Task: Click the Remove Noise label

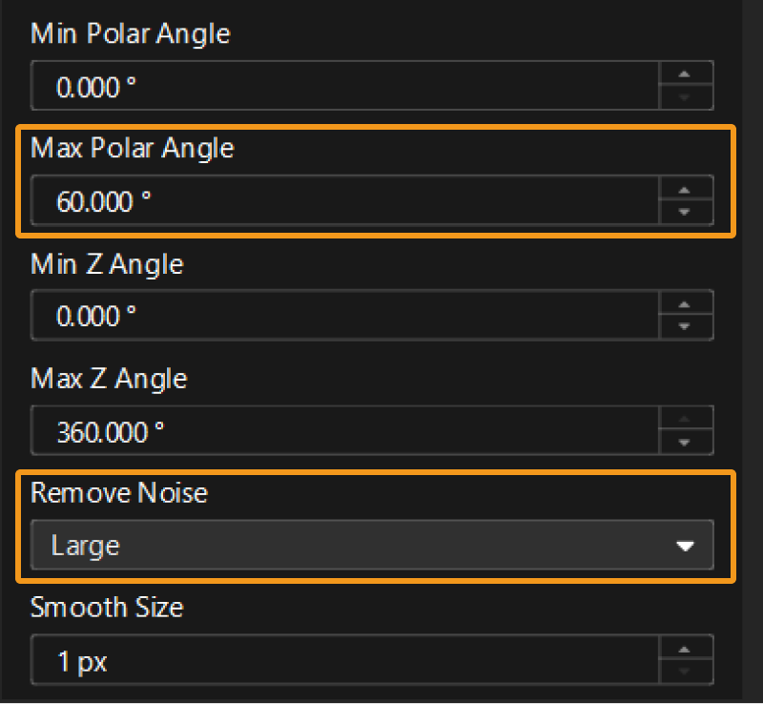Action: (x=118, y=492)
